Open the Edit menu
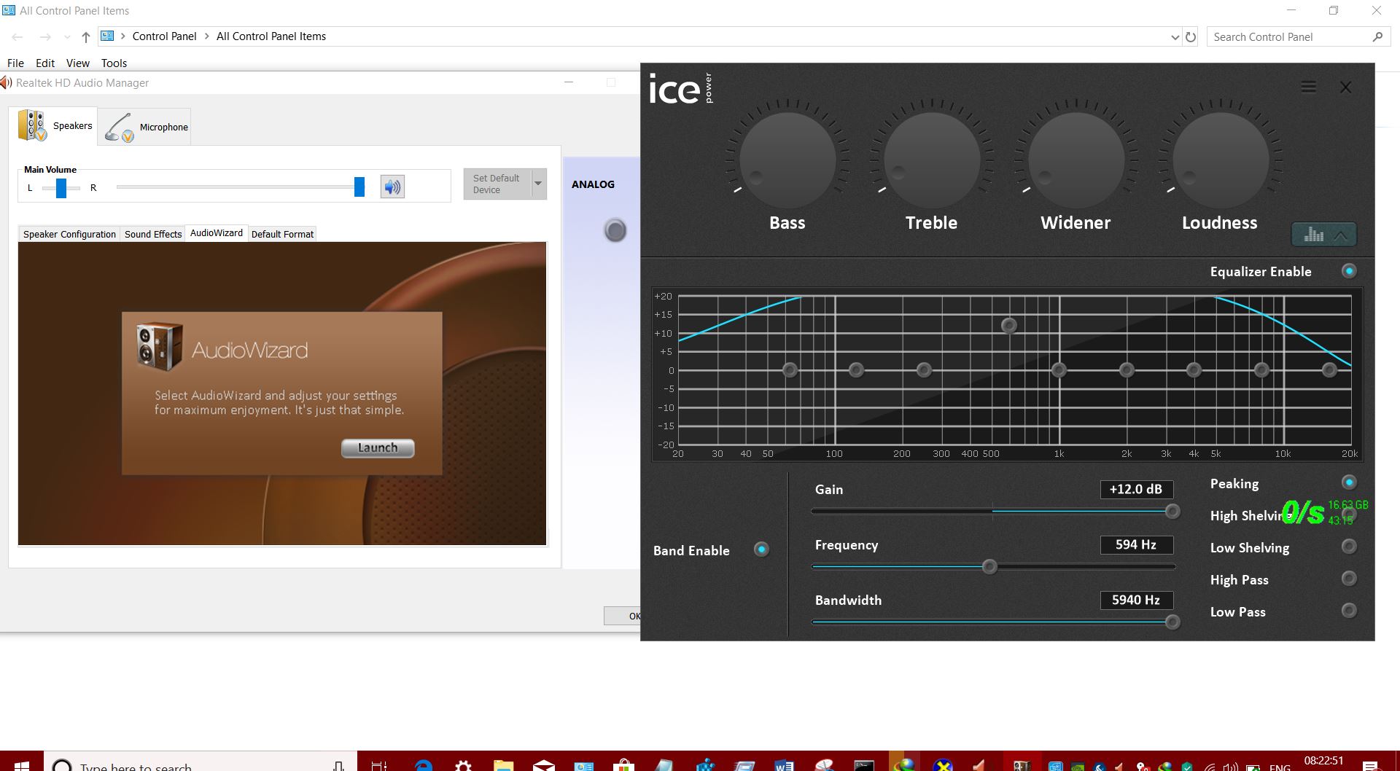 point(45,63)
